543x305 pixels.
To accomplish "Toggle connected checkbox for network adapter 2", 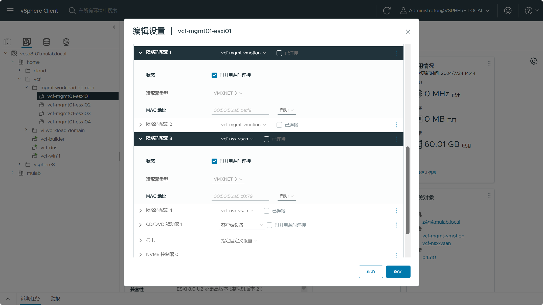I will click(279, 125).
